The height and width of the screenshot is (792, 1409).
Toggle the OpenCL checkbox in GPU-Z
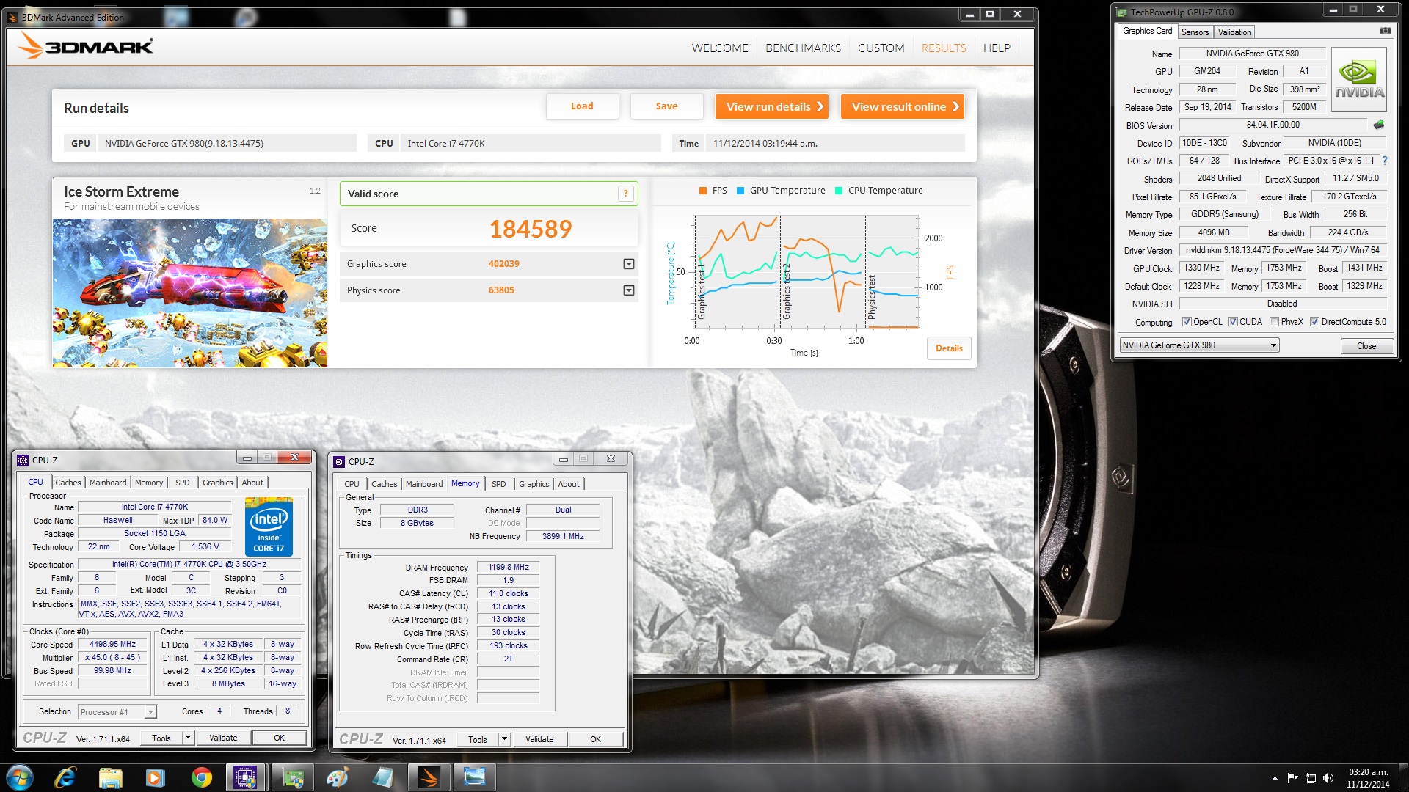click(x=1187, y=322)
